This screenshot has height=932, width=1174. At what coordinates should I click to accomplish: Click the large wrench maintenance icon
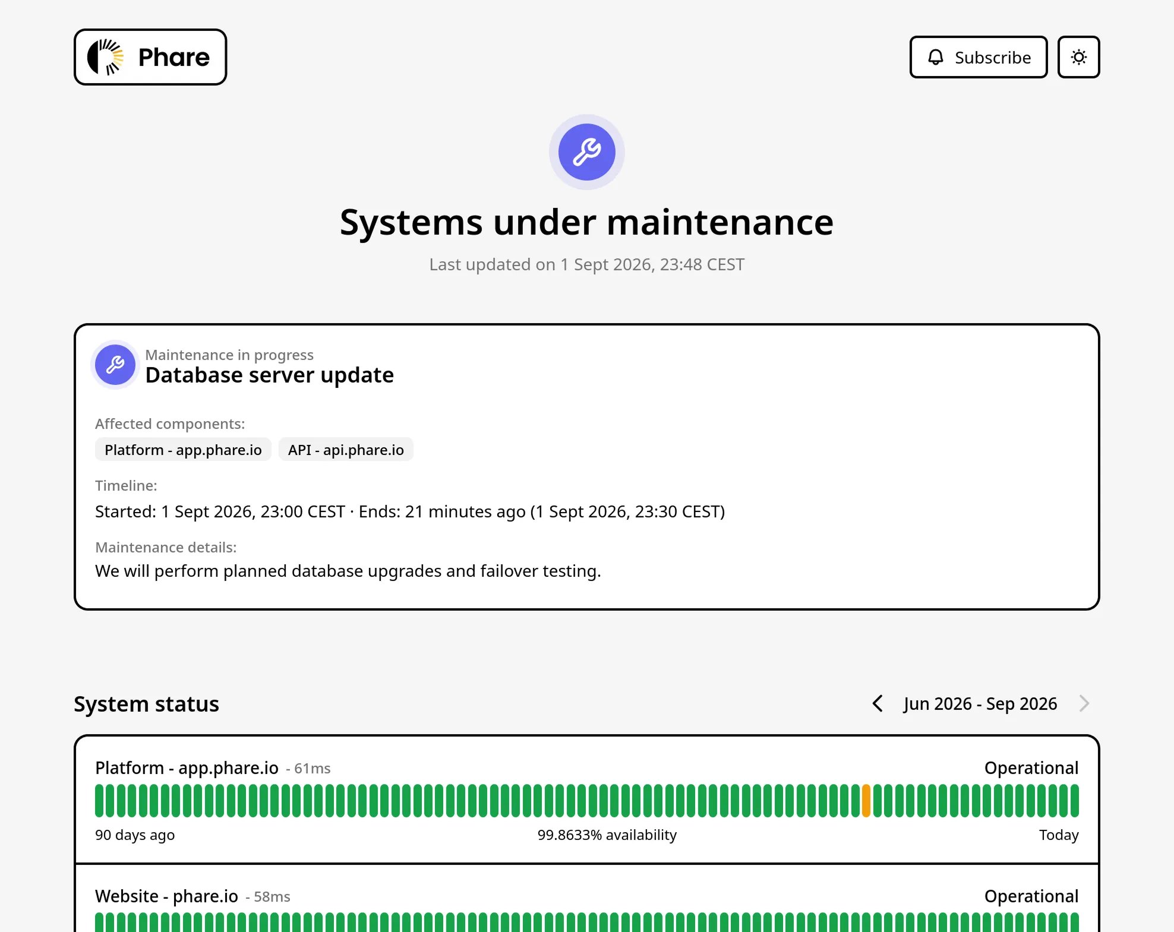click(586, 152)
